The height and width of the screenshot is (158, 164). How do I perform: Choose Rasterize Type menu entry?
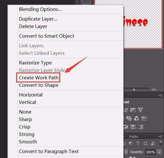tap(35, 63)
